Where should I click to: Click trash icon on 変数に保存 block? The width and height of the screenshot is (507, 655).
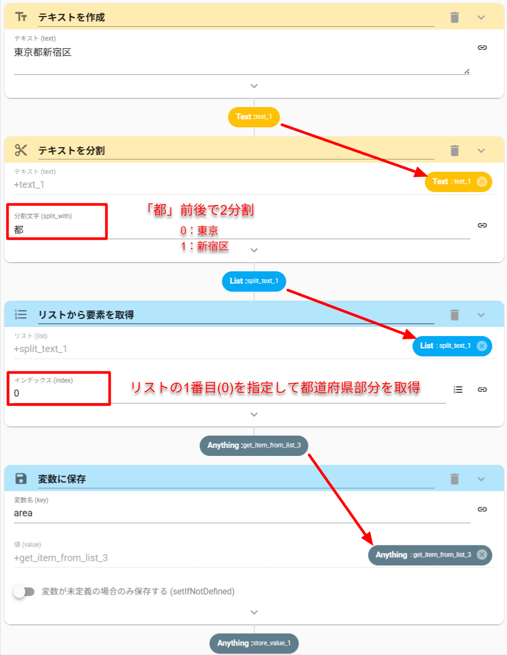point(455,478)
